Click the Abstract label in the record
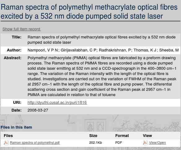This screenshot has height=150, width=181. (x=13, y=58)
